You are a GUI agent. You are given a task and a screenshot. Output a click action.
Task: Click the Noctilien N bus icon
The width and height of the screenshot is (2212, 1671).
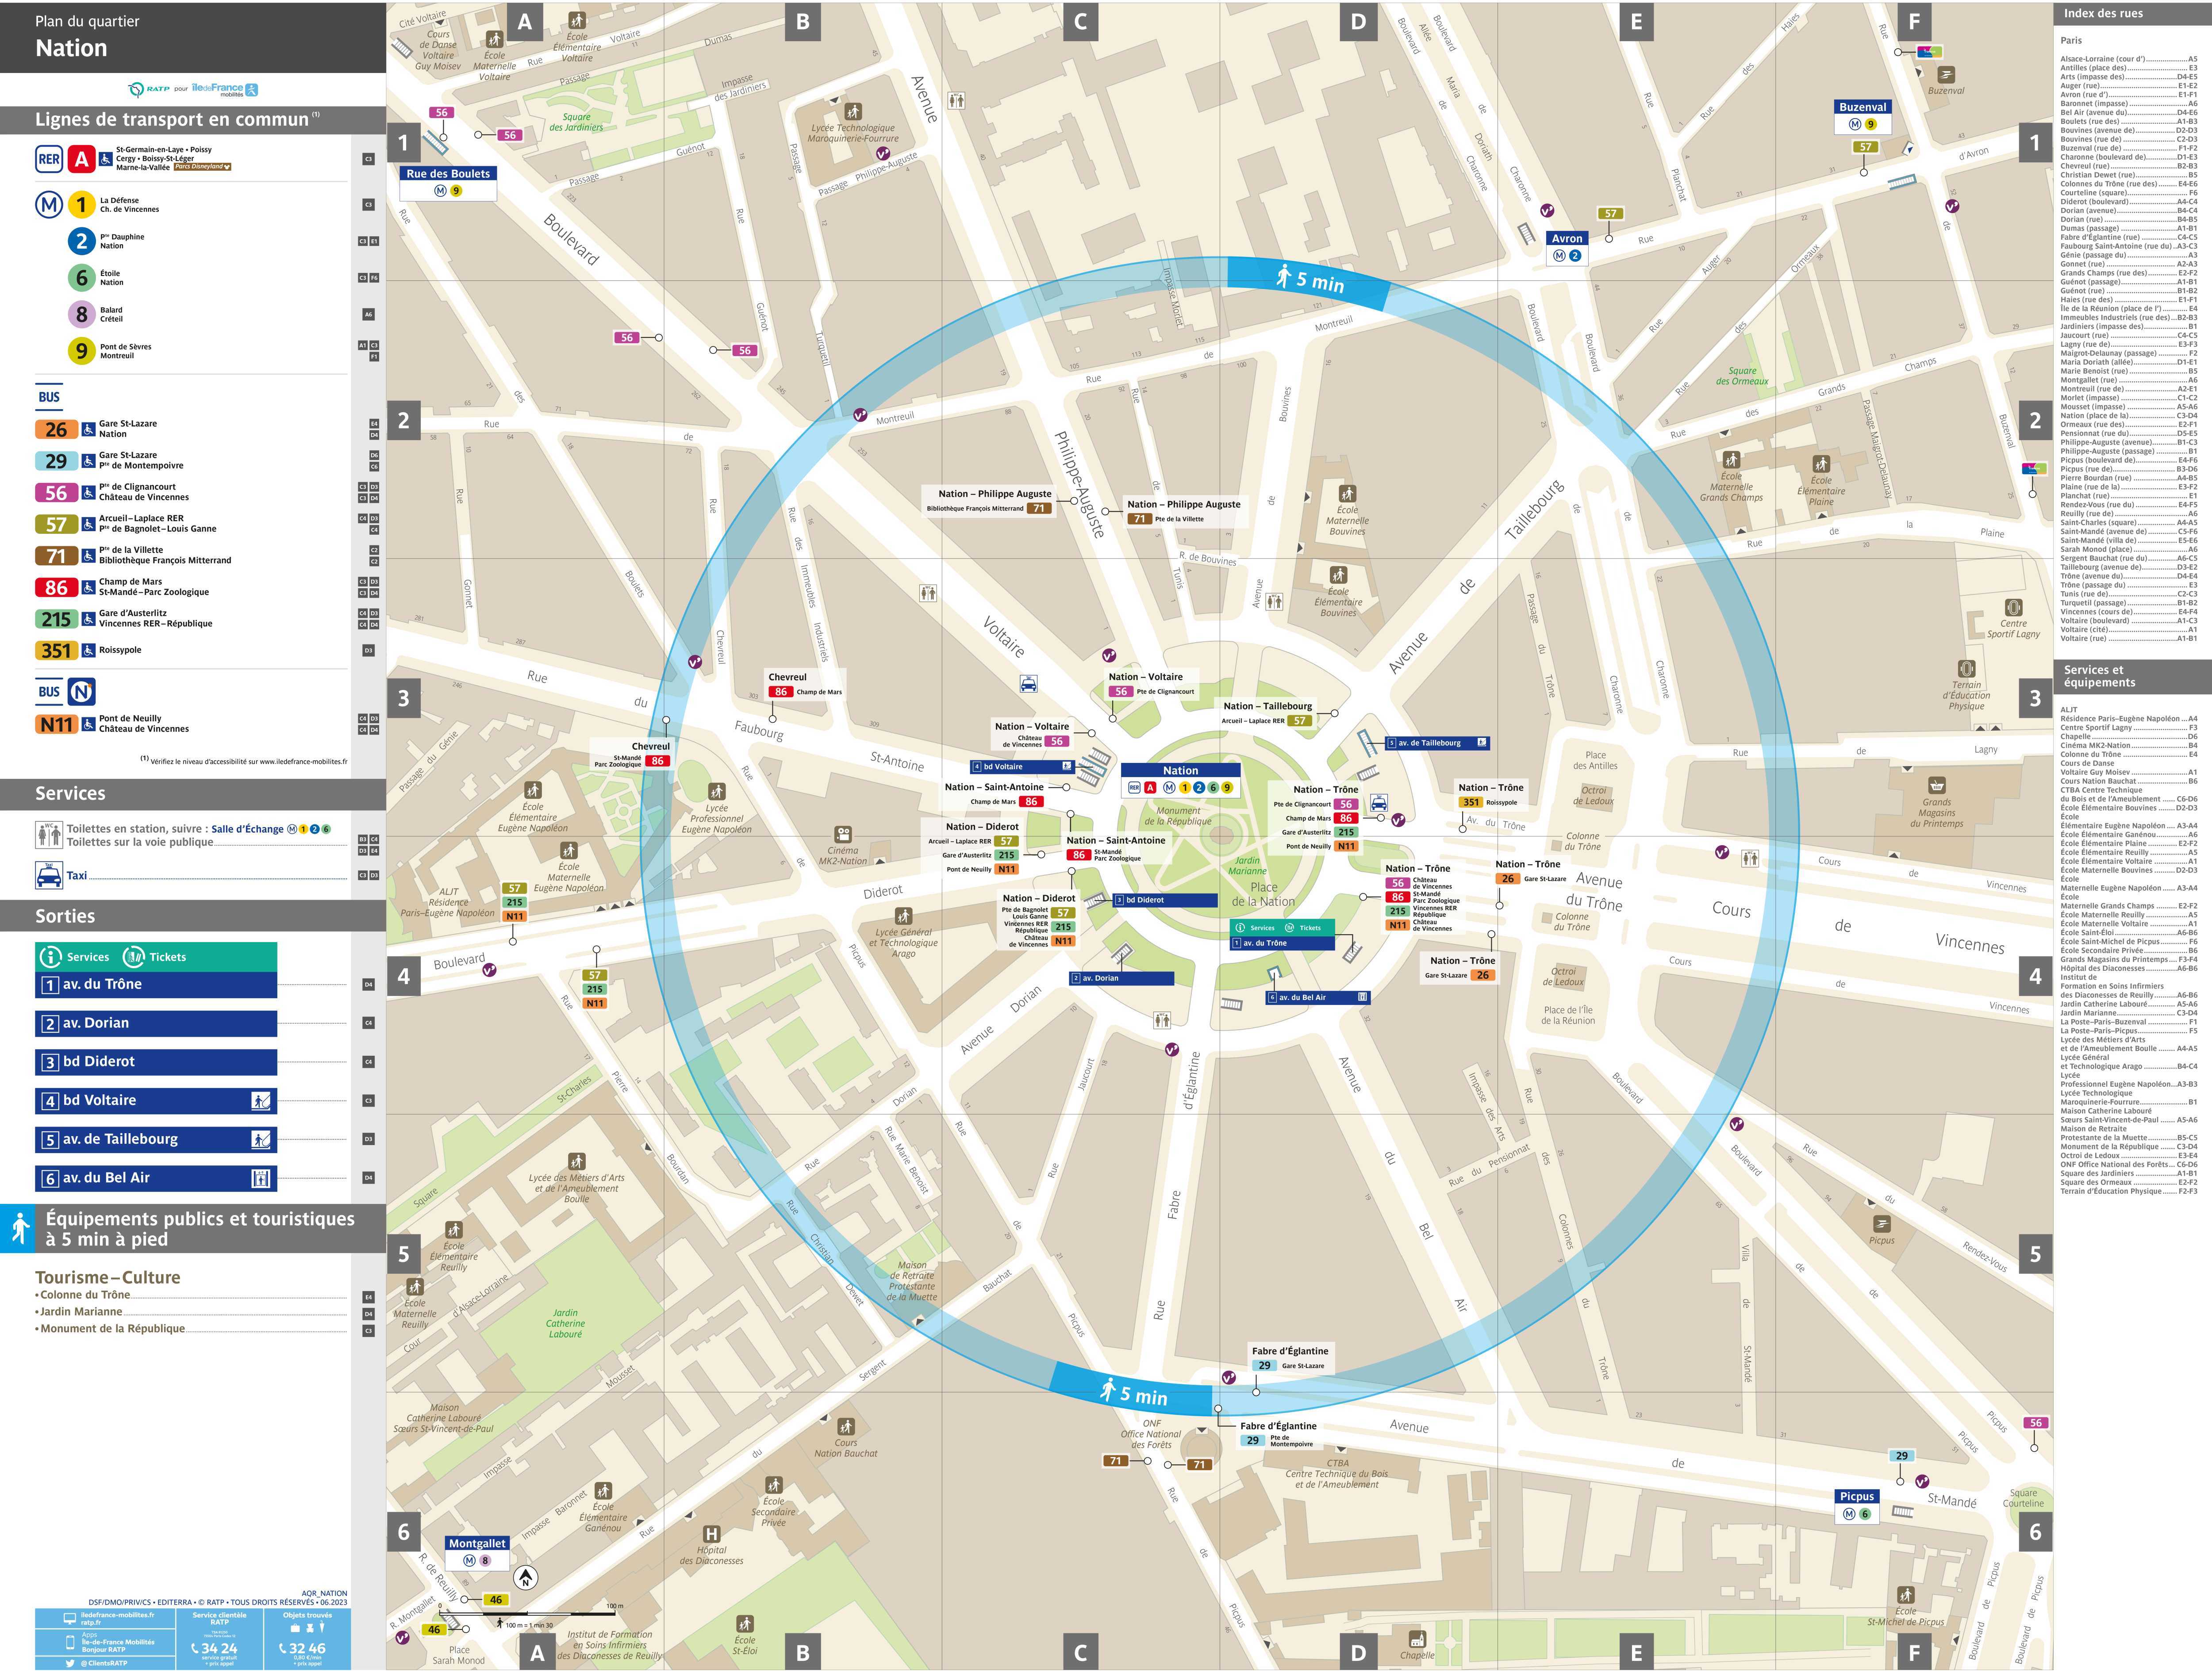(x=81, y=692)
